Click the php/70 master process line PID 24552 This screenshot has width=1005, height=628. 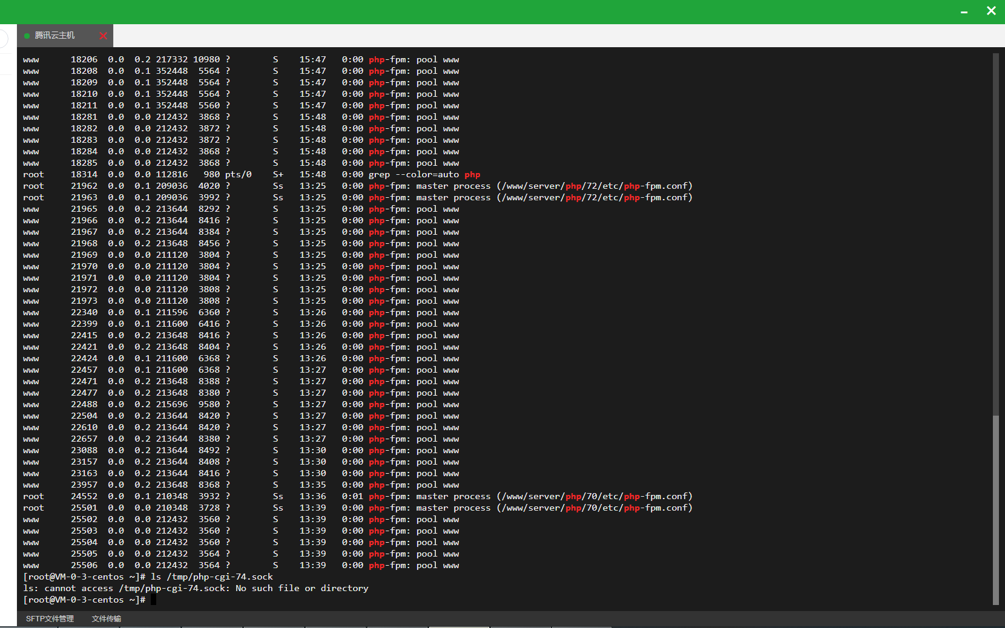pyautogui.click(x=358, y=496)
